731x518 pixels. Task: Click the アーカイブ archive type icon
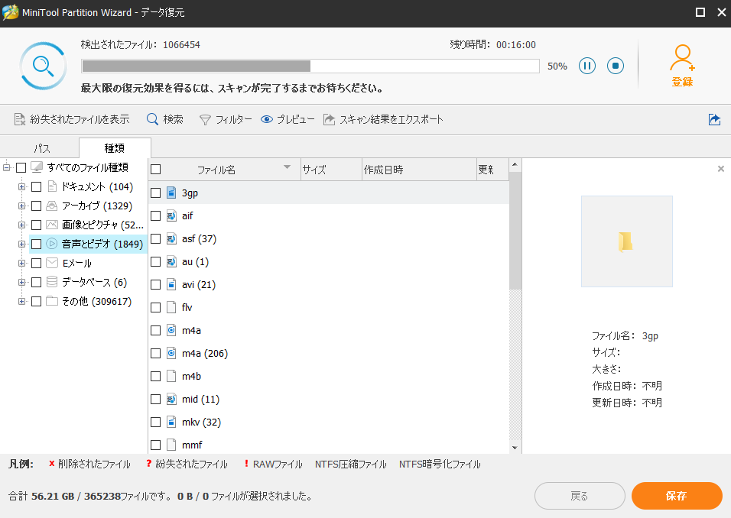(x=52, y=206)
